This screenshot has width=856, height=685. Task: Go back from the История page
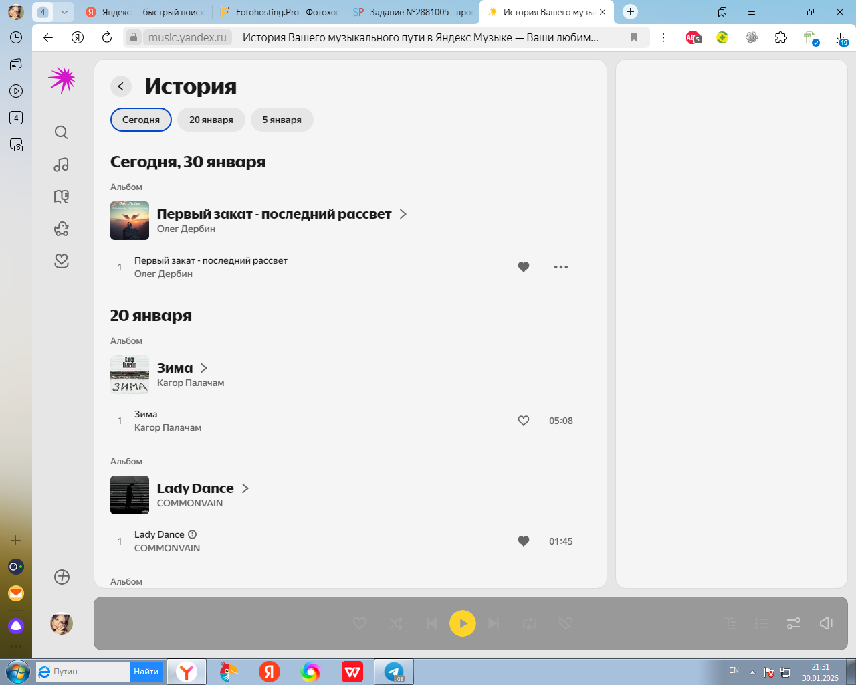click(120, 86)
